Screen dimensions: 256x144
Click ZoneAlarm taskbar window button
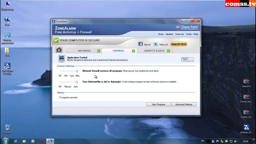point(50,141)
